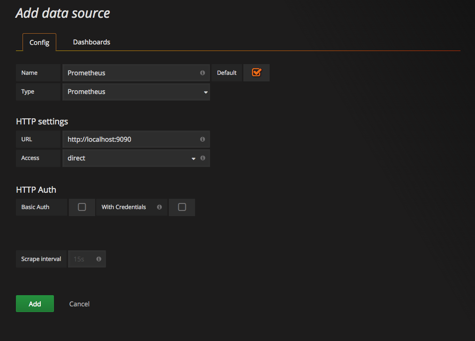
Task: Click the info icon beside Access dropdown
Action: [x=203, y=158]
